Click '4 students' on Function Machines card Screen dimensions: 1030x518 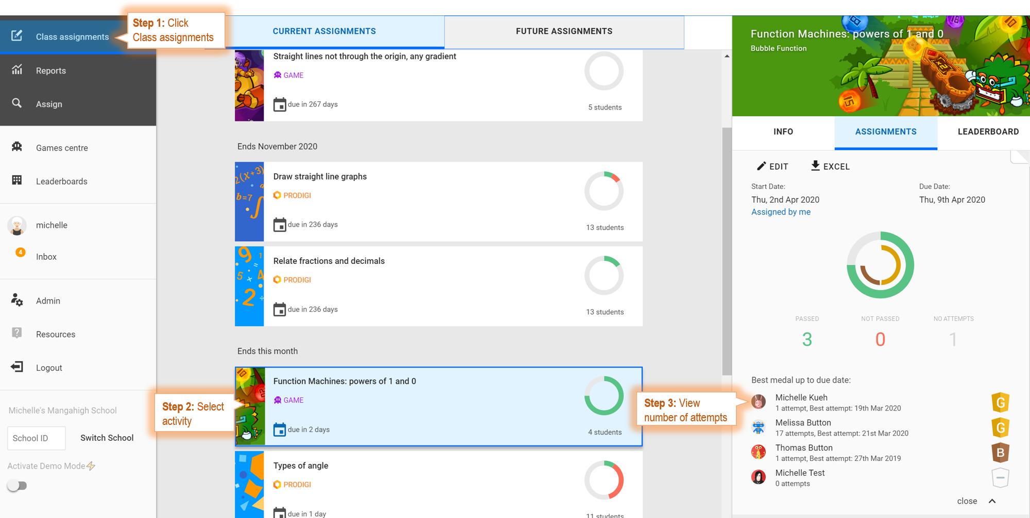605,432
